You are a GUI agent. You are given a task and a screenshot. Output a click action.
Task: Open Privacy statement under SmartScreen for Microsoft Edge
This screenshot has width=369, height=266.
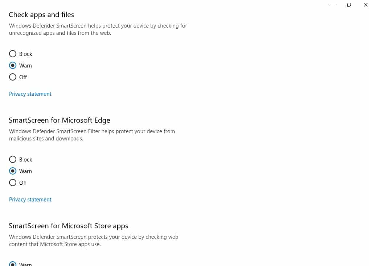[30, 200]
